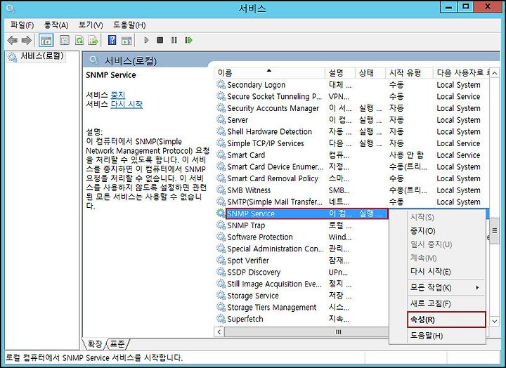Click the Stop Service square icon
Viewport: 506px width, 368px height.
point(160,40)
